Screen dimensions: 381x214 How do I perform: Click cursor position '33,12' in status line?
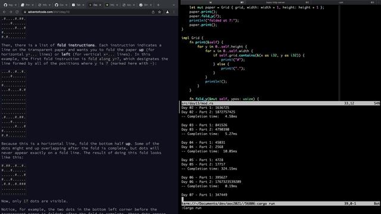(x=349, y=103)
